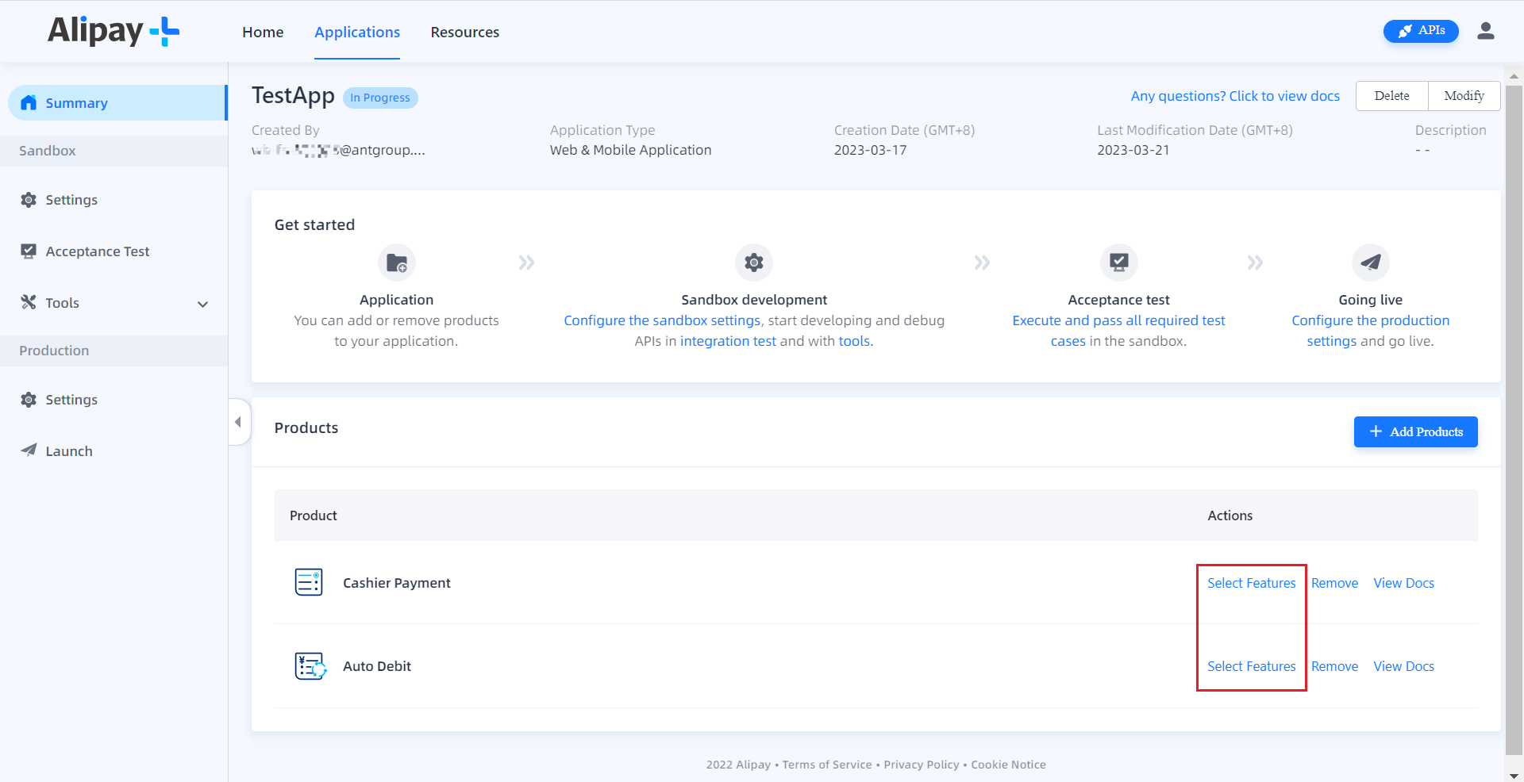This screenshot has height=782, width=1524.
Task: Open the user profile account icon
Action: click(1487, 31)
